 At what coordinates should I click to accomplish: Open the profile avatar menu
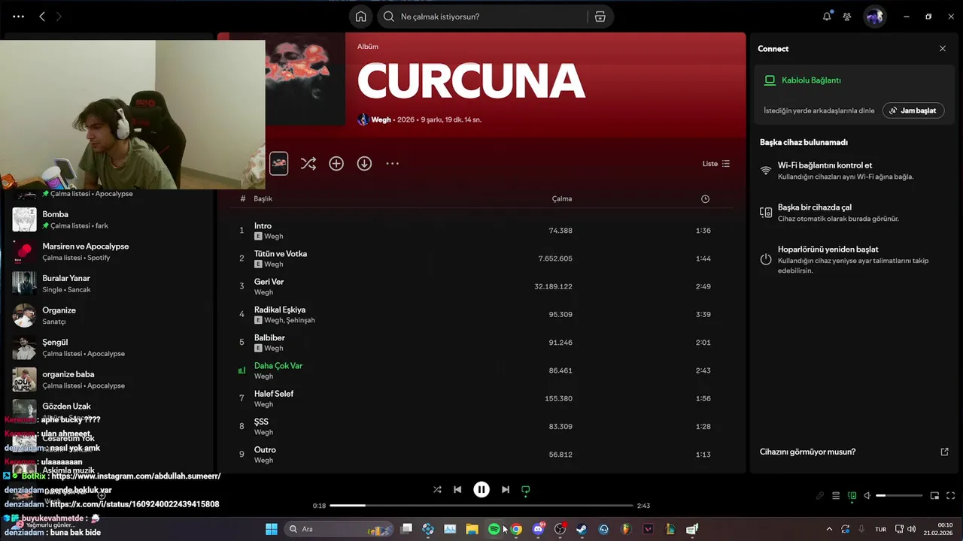coord(874,17)
